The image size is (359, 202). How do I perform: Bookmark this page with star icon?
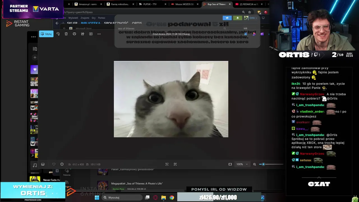click(250, 12)
